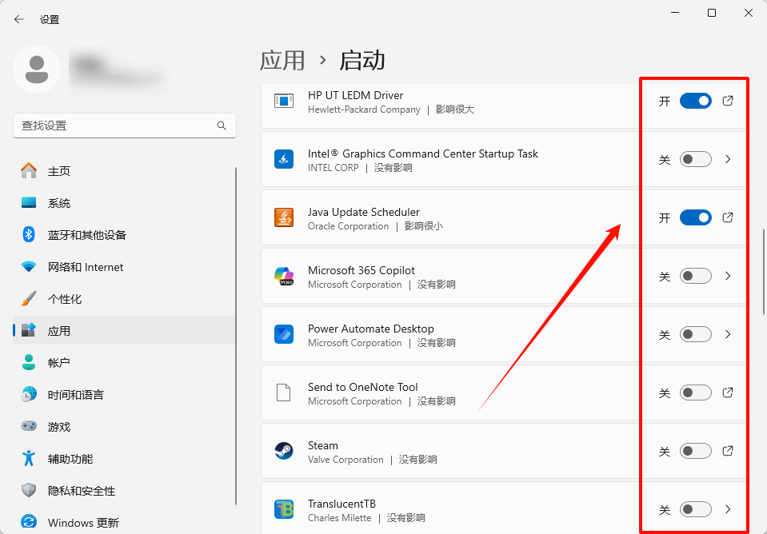
Task: Click the 影响很大 impact label
Action: pos(455,110)
